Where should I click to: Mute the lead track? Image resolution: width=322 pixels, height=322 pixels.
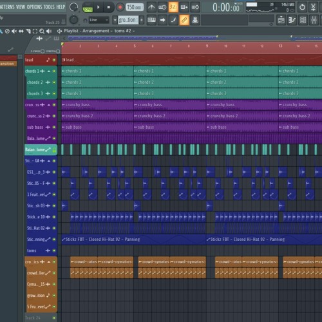[54, 60]
